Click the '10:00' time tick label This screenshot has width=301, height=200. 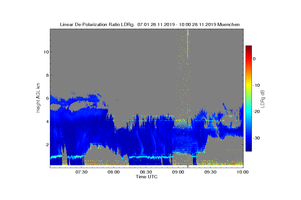[x=243, y=172]
